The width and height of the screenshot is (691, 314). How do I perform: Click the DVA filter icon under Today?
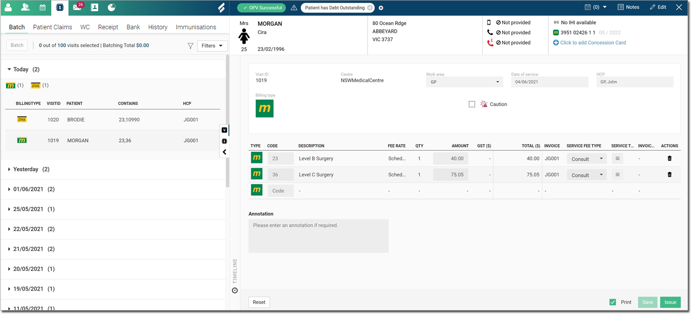coord(35,85)
